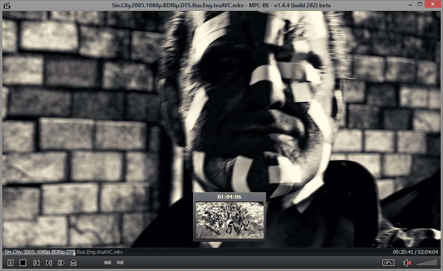
Task: Click the 00:20:41 / 02:04:04 time display
Action: (415, 252)
